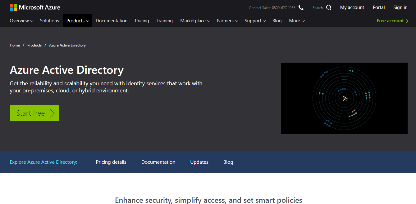
Task: Open Blog in the Explore bar
Action: pyautogui.click(x=228, y=162)
